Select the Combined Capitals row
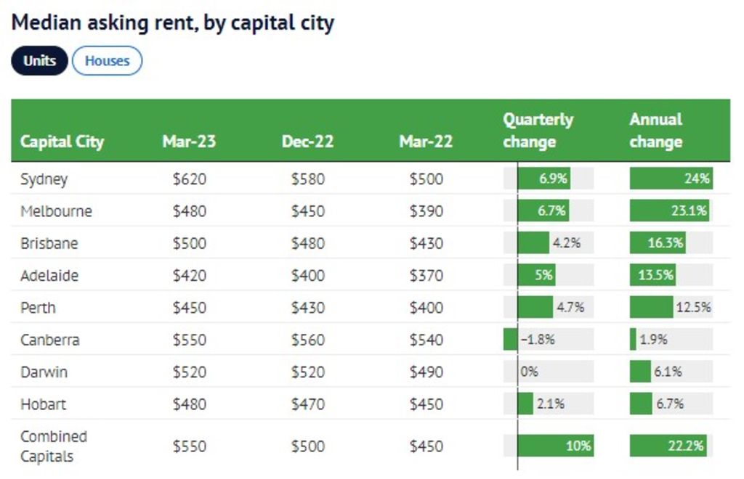744x479 pixels. [x=52, y=446]
